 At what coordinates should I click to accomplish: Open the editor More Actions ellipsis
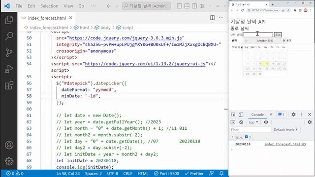pos(221,18)
